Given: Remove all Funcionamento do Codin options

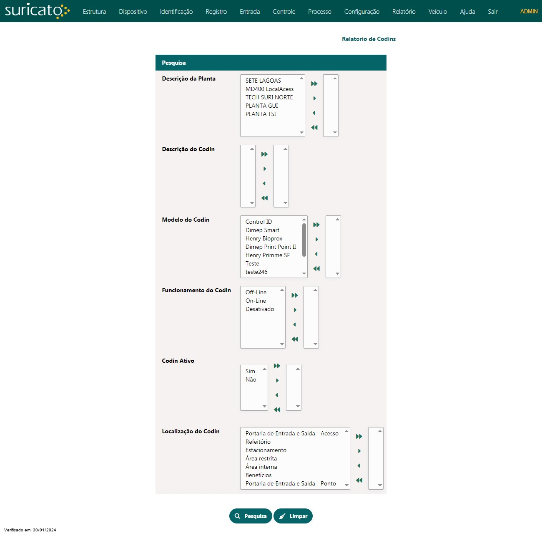Looking at the screenshot, I should 295,339.
